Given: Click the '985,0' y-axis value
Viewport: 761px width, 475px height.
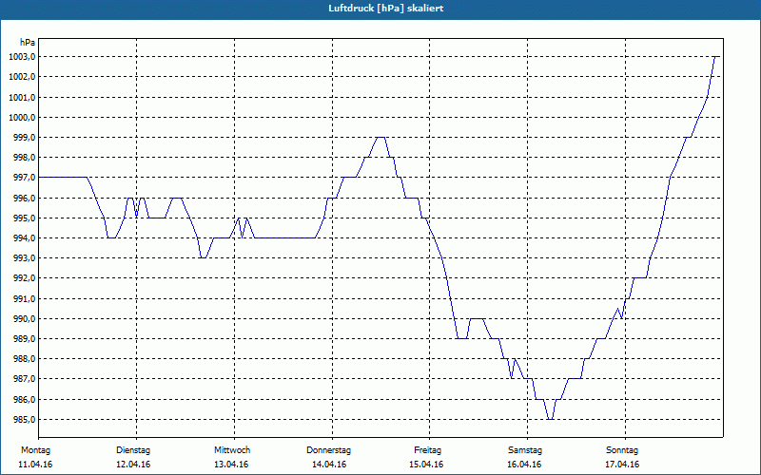Looking at the screenshot, I should point(23,419).
